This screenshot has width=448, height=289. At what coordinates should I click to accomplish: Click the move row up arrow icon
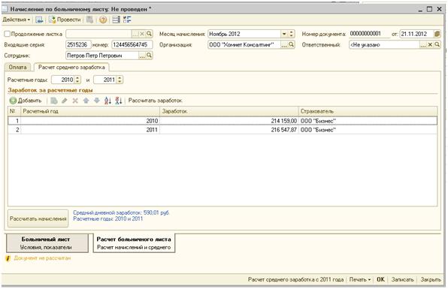coord(86,101)
